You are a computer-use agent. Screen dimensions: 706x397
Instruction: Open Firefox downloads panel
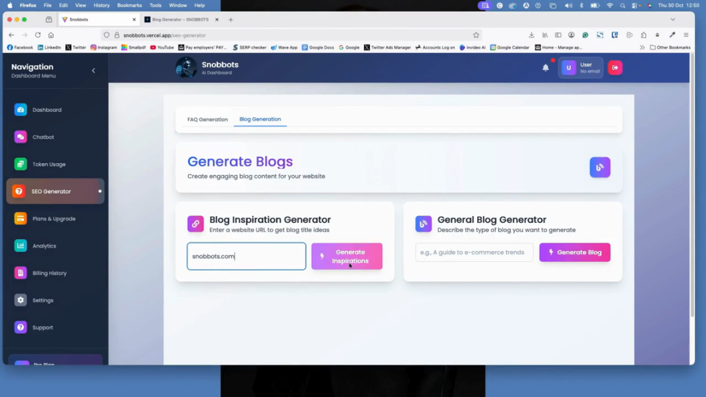click(x=531, y=35)
